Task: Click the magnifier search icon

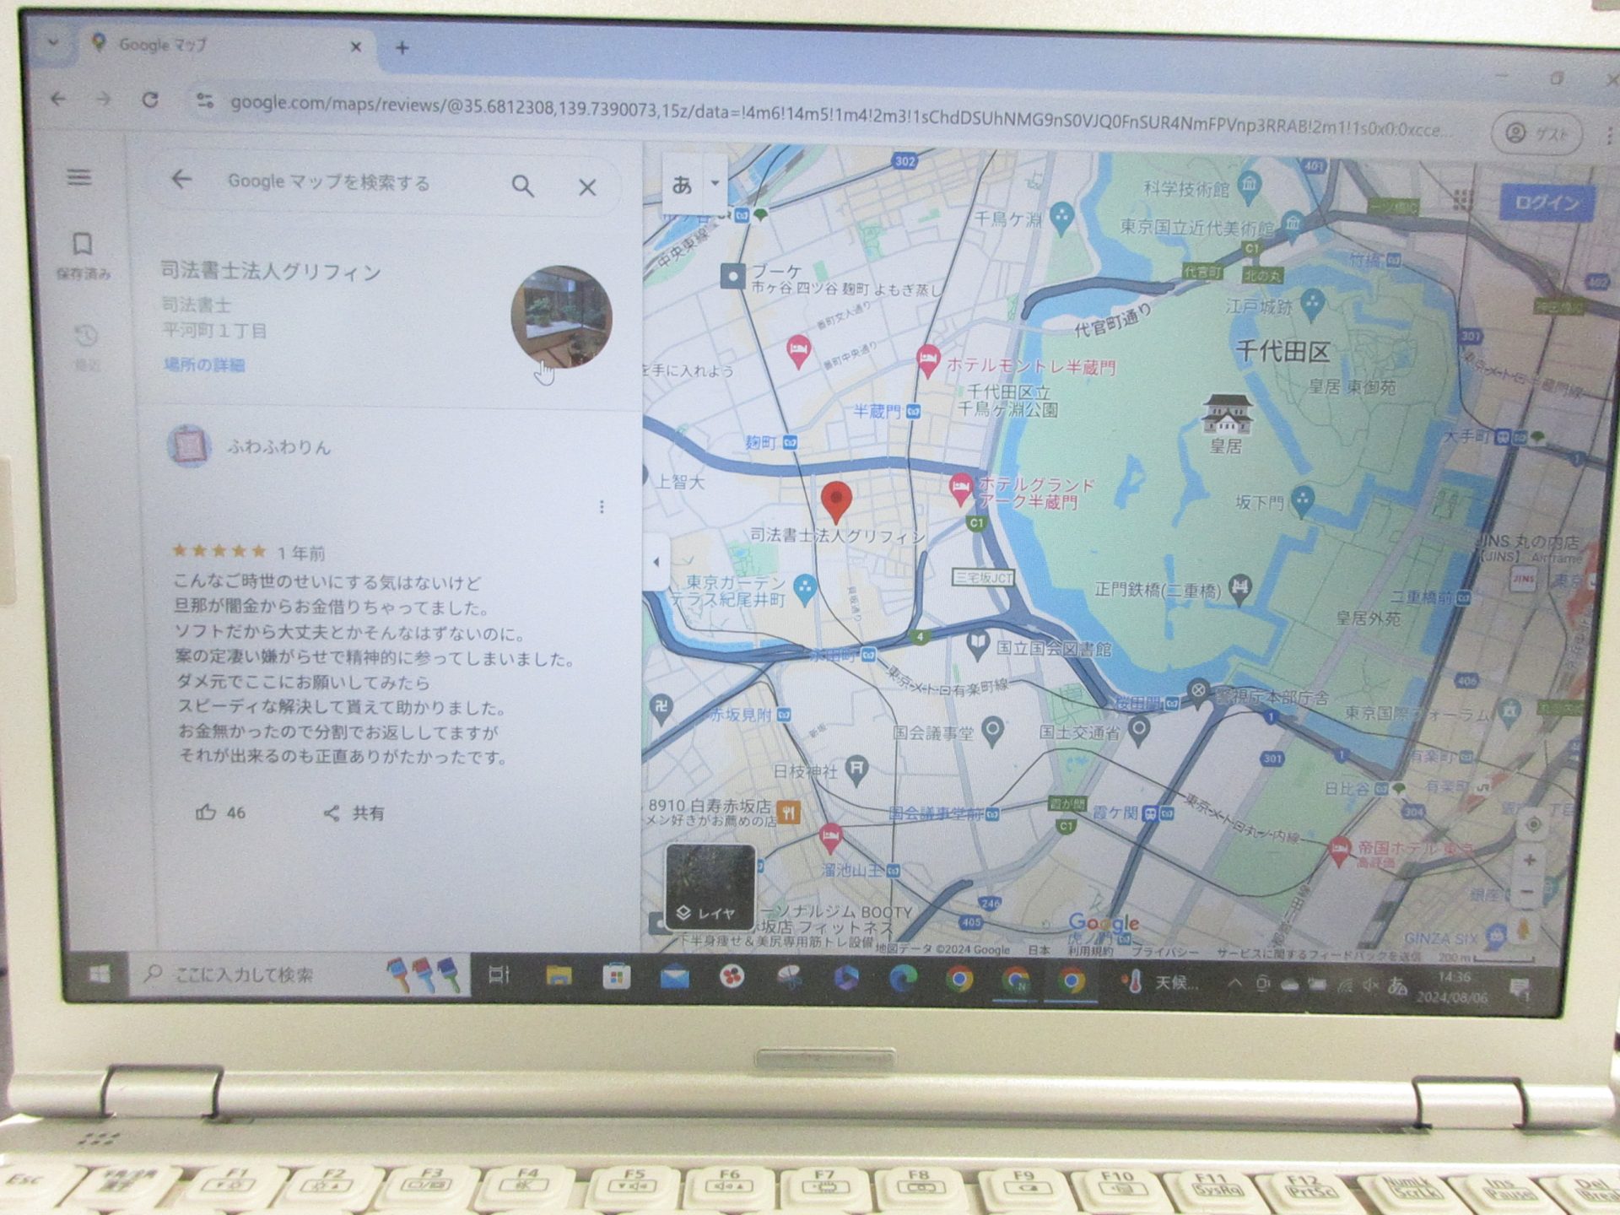Action: click(x=522, y=186)
